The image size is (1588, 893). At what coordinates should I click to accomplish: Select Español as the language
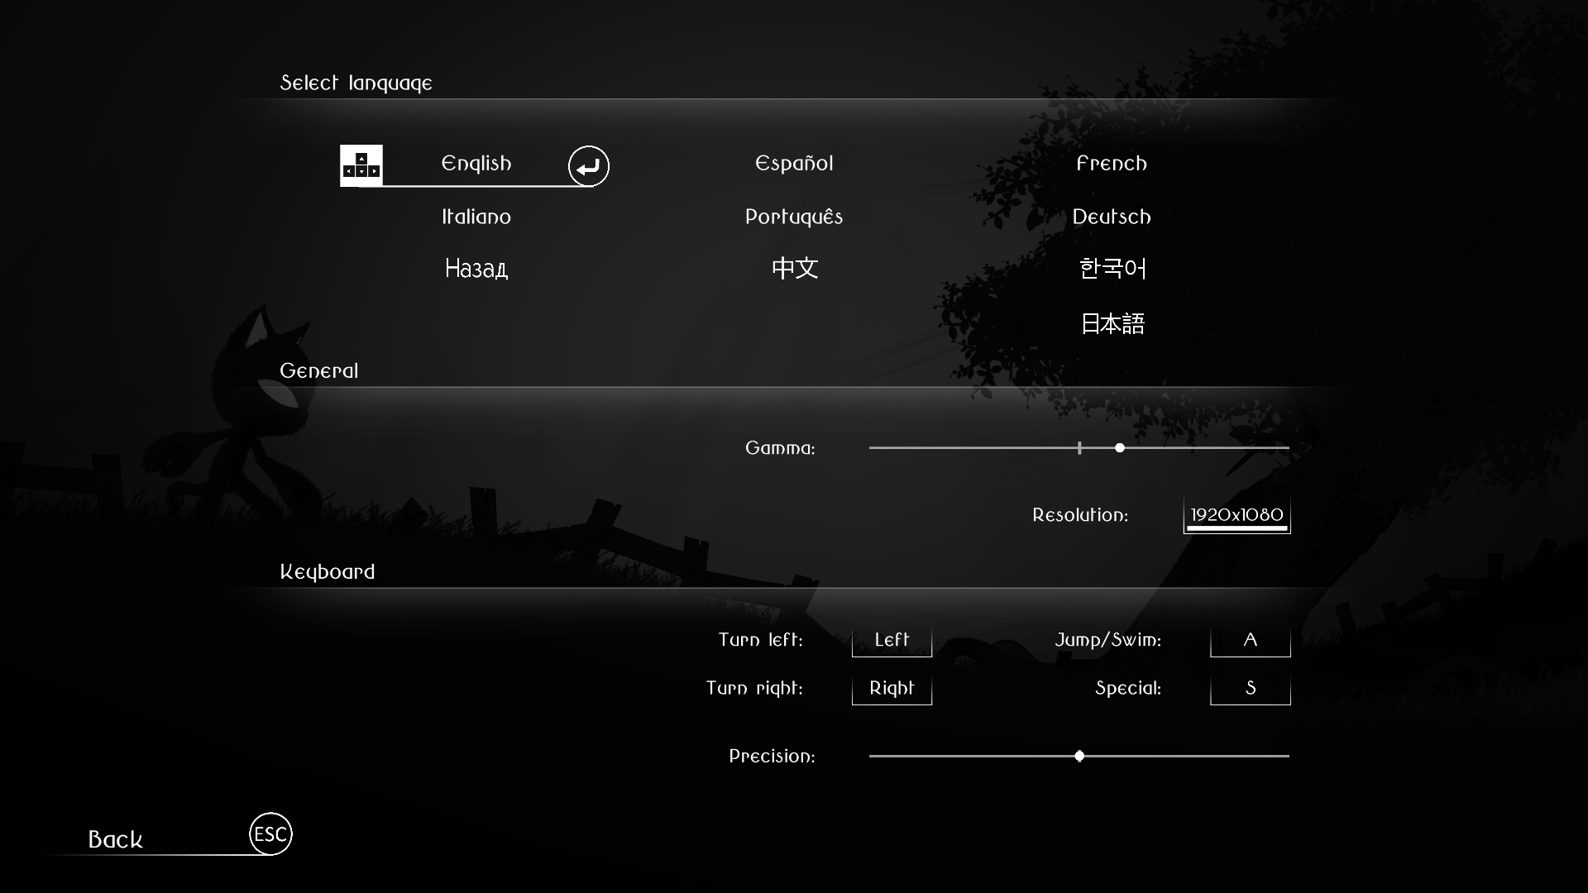[x=793, y=163]
